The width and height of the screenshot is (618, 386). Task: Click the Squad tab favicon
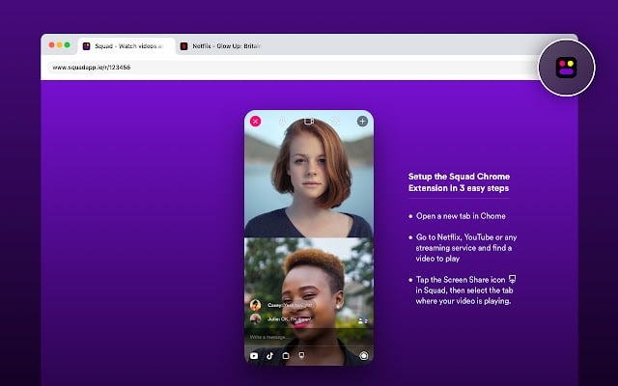click(x=86, y=46)
